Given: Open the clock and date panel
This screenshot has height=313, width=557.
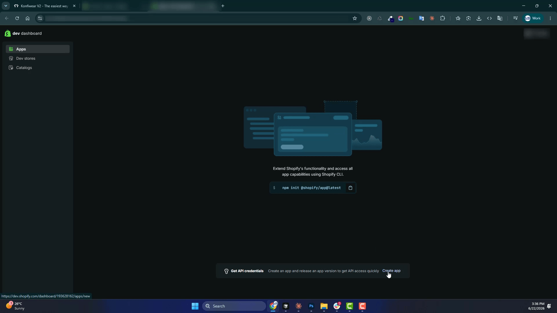Looking at the screenshot, I should pyautogui.click(x=536, y=306).
